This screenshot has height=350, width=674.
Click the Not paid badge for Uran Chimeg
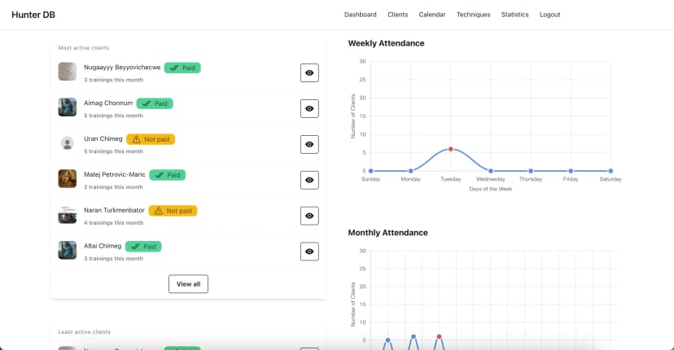coord(151,139)
